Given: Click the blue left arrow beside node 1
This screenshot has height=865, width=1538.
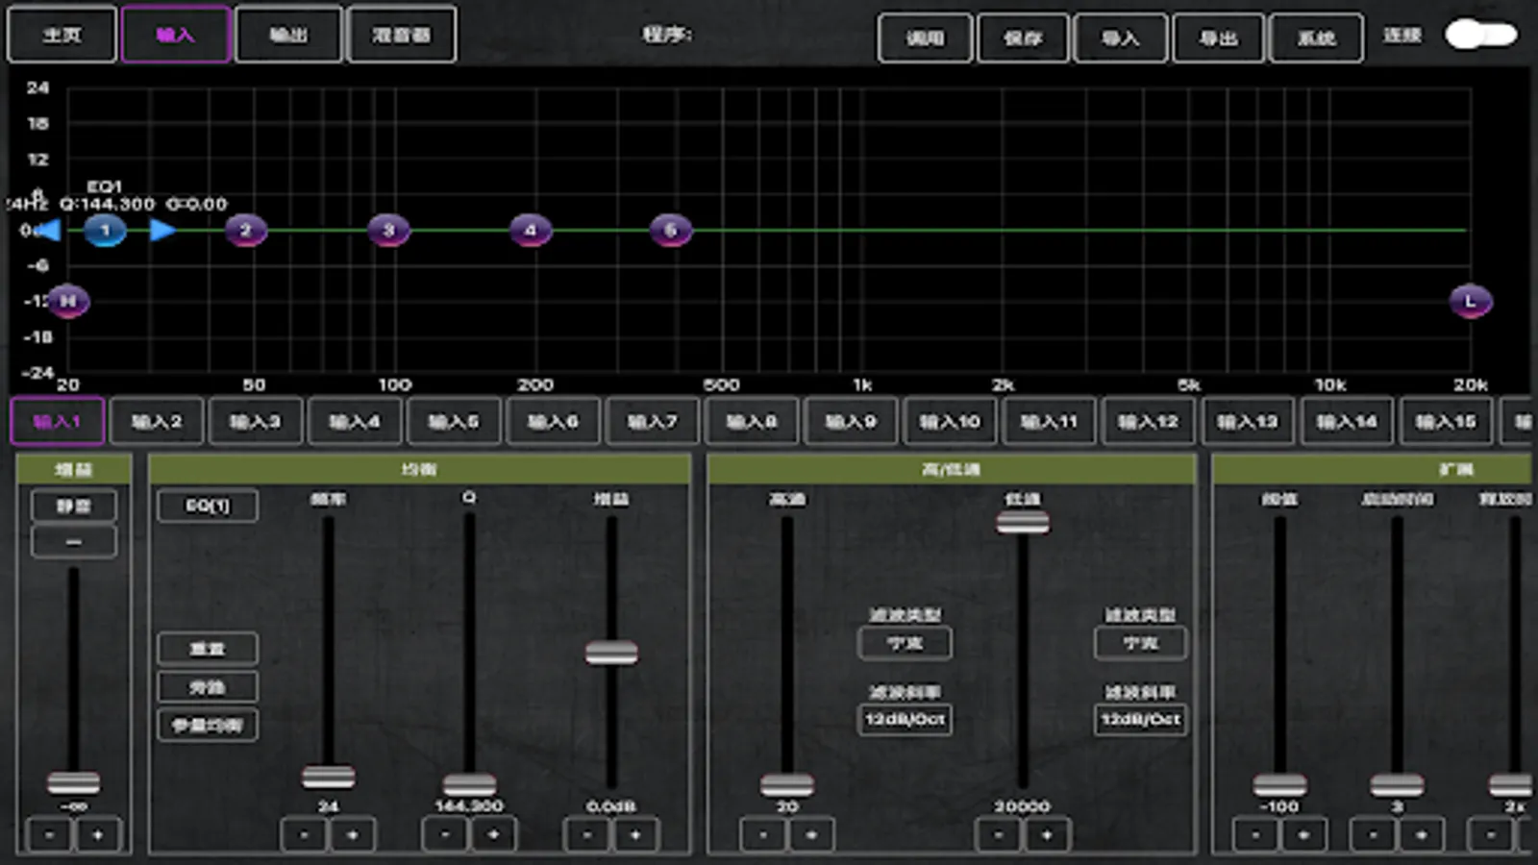Looking at the screenshot, I should click(x=48, y=230).
